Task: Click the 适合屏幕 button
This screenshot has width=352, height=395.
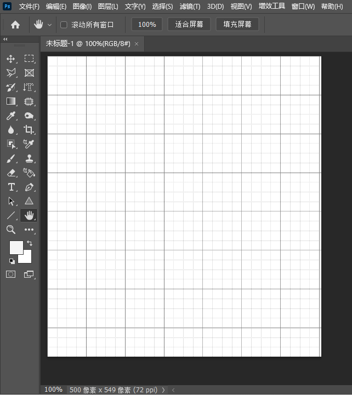Action: pyautogui.click(x=189, y=25)
